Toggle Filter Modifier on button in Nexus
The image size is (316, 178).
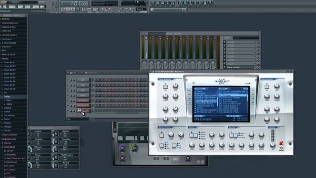pos(165,87)
